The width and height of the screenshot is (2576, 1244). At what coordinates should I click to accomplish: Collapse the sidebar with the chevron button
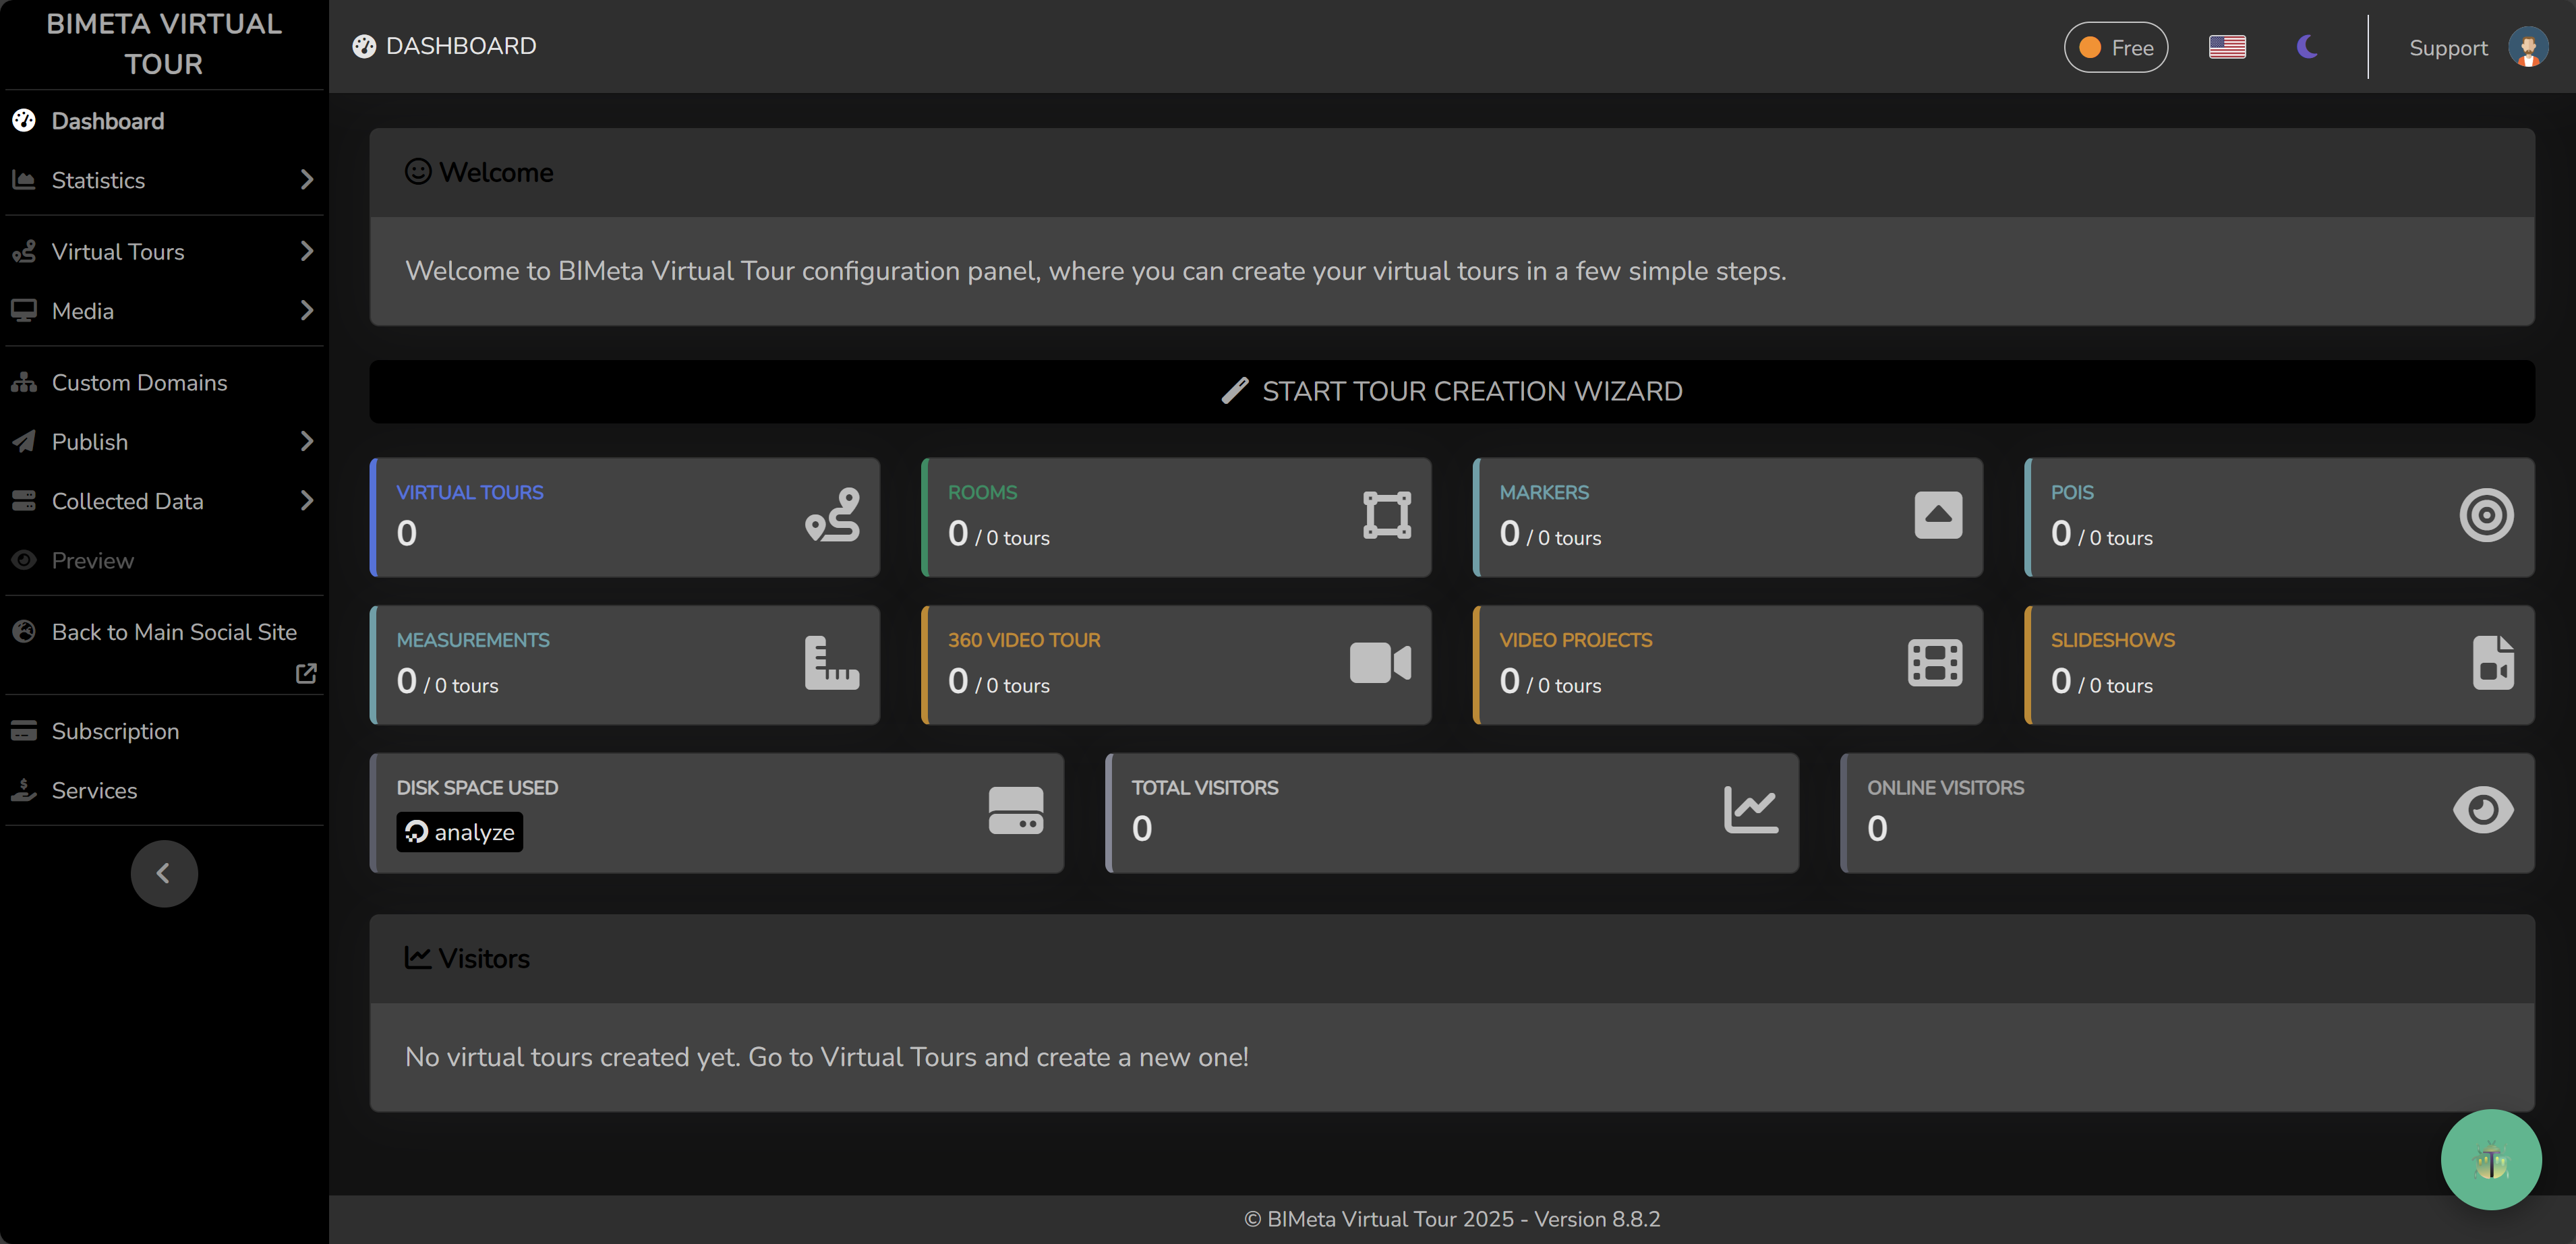click(164, 873)
